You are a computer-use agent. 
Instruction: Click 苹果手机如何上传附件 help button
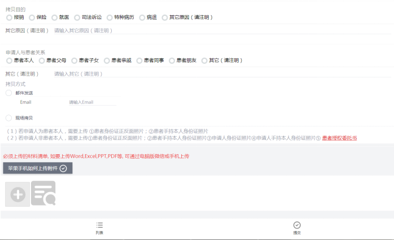[x=37, y=168]
